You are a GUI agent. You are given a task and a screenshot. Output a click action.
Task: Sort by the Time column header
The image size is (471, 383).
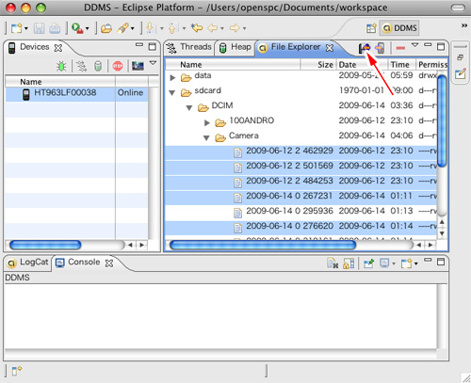click(x=402, y=65)
